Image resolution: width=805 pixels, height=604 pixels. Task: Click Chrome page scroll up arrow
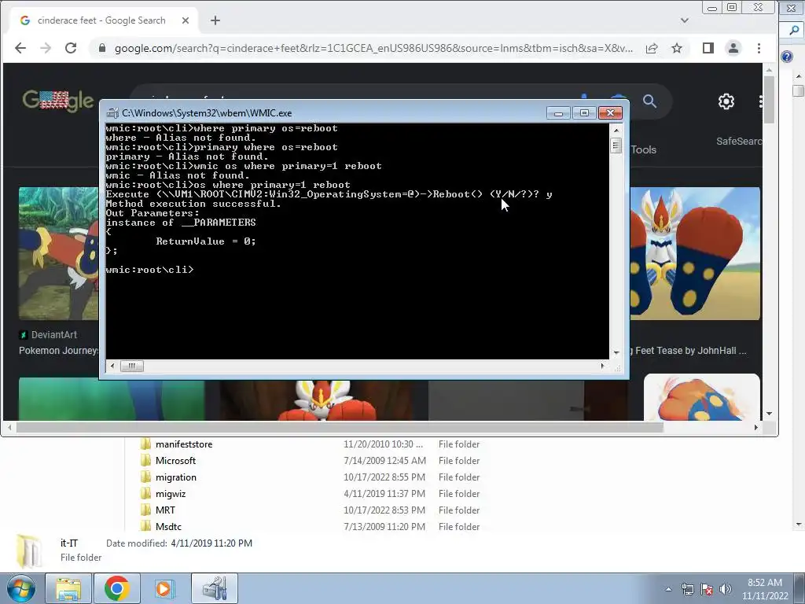coord(769,69)
